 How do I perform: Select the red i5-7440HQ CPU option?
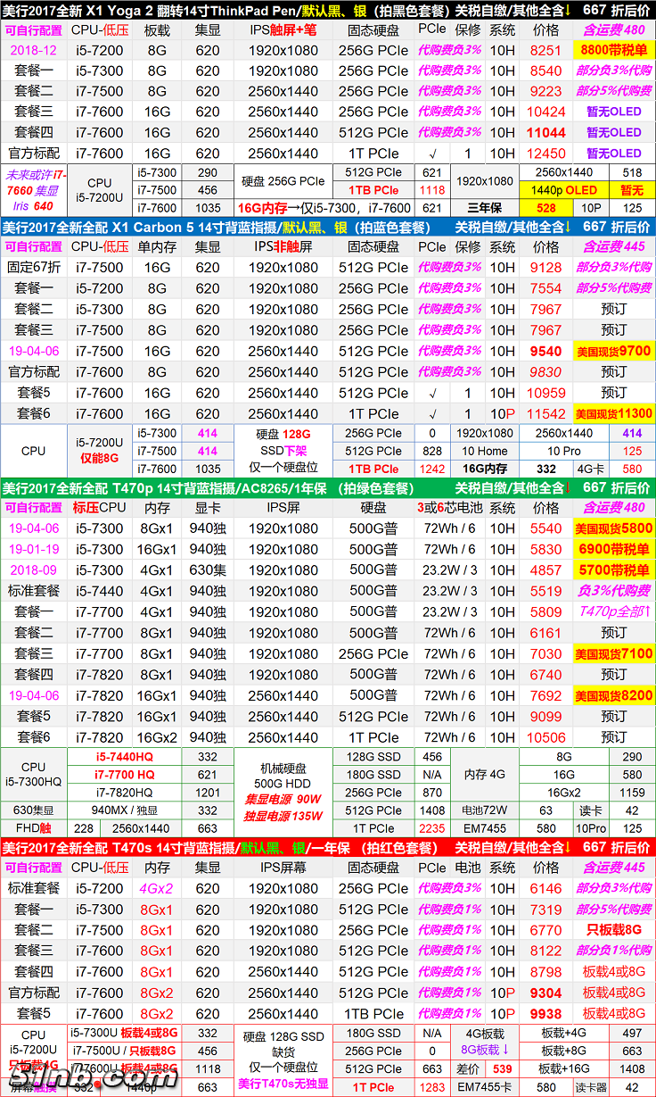point(125,757)
